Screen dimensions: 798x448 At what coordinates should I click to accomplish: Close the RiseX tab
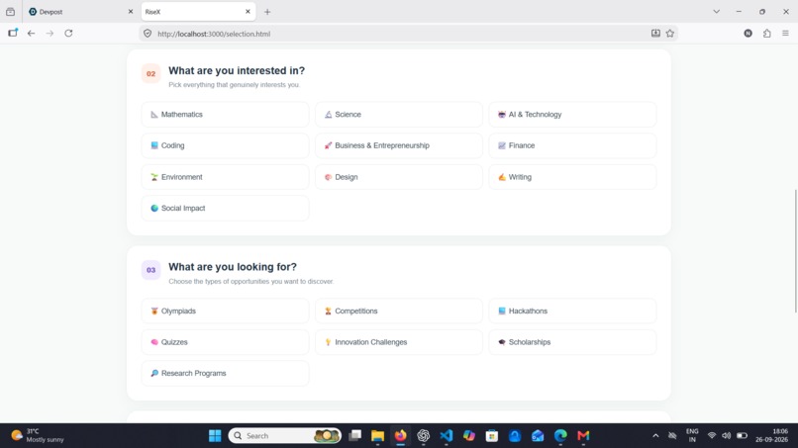(x=248, y=12)
